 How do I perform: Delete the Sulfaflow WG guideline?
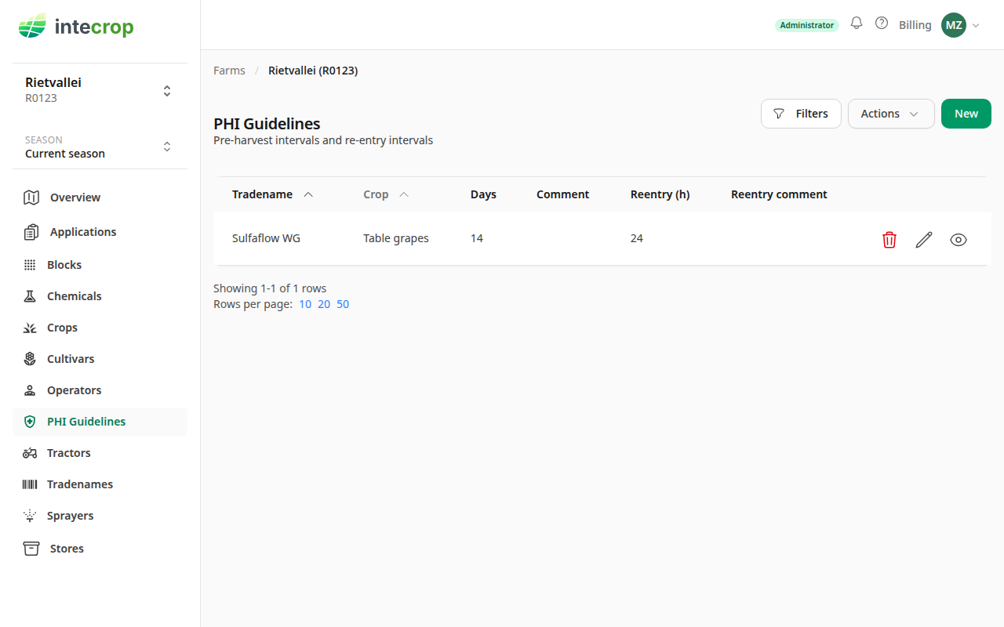(x=889, y=240)
